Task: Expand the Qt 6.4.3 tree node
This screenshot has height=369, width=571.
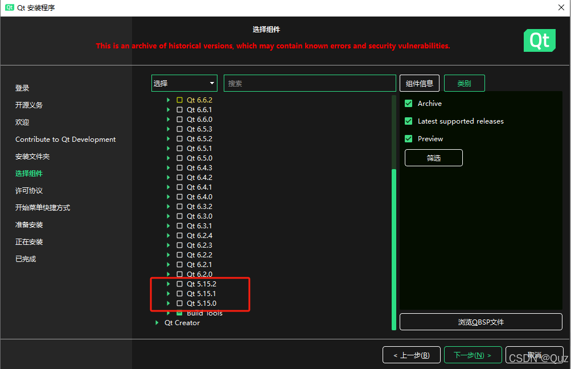Action: (x=169, y=167)
